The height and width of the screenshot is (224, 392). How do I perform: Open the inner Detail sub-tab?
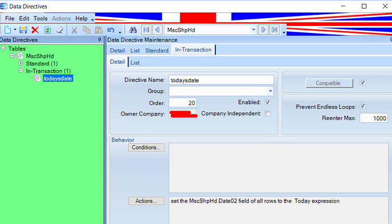[x=117, y=62]
